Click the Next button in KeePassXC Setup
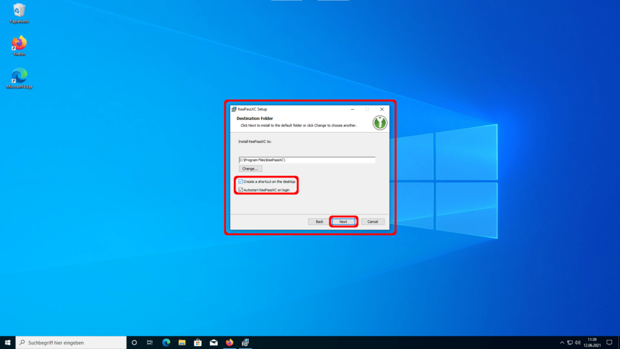 343,222
